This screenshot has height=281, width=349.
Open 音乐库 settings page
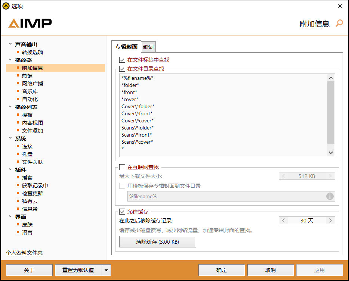coord(30,91)
